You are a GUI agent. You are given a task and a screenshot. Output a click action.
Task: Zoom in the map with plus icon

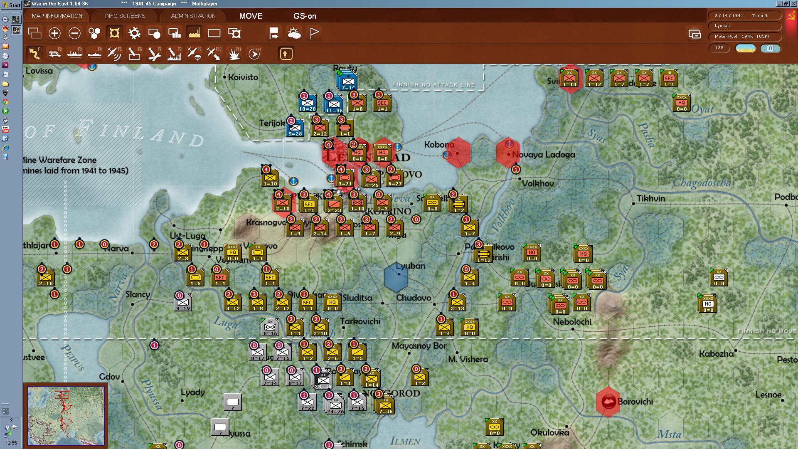pyautogui.click(x=54, y=33)
